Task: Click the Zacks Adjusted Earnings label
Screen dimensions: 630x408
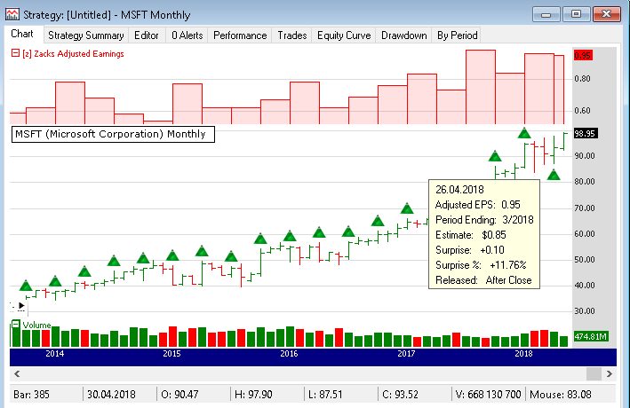Action: [x=73, y=54]
